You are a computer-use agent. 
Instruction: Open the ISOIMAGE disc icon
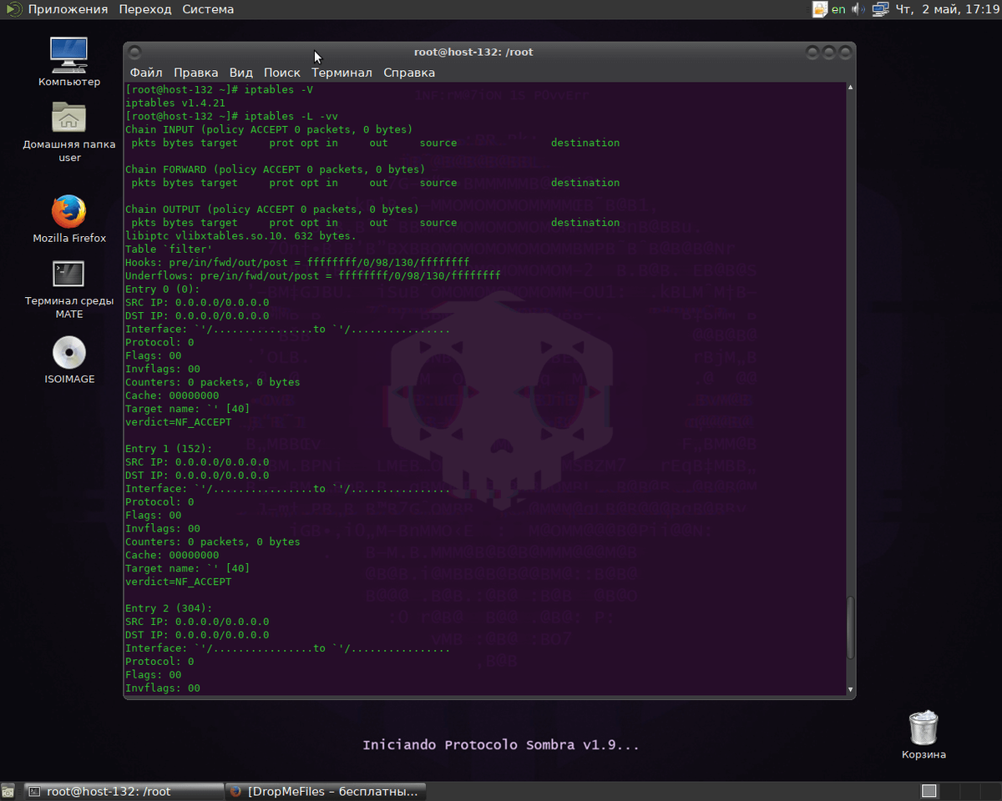coord(69,360)
